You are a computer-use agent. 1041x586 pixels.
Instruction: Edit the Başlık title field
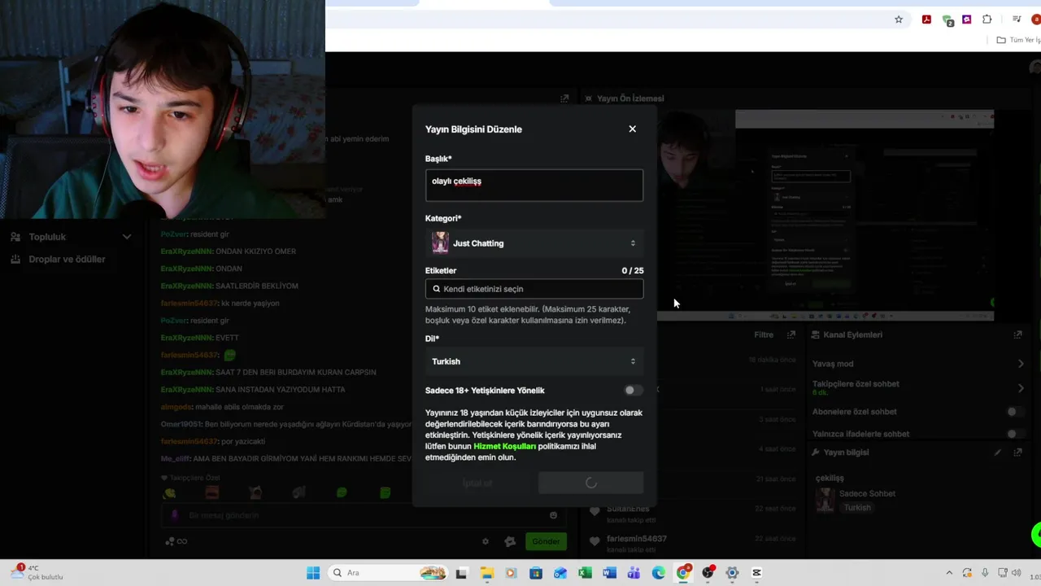coord(534,185)
